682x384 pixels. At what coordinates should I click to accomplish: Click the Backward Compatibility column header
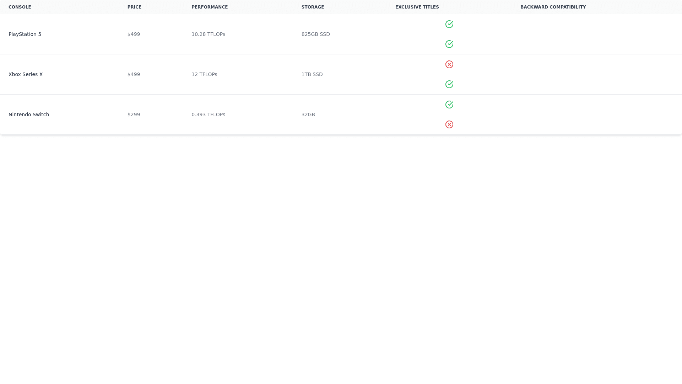[553, 7]
